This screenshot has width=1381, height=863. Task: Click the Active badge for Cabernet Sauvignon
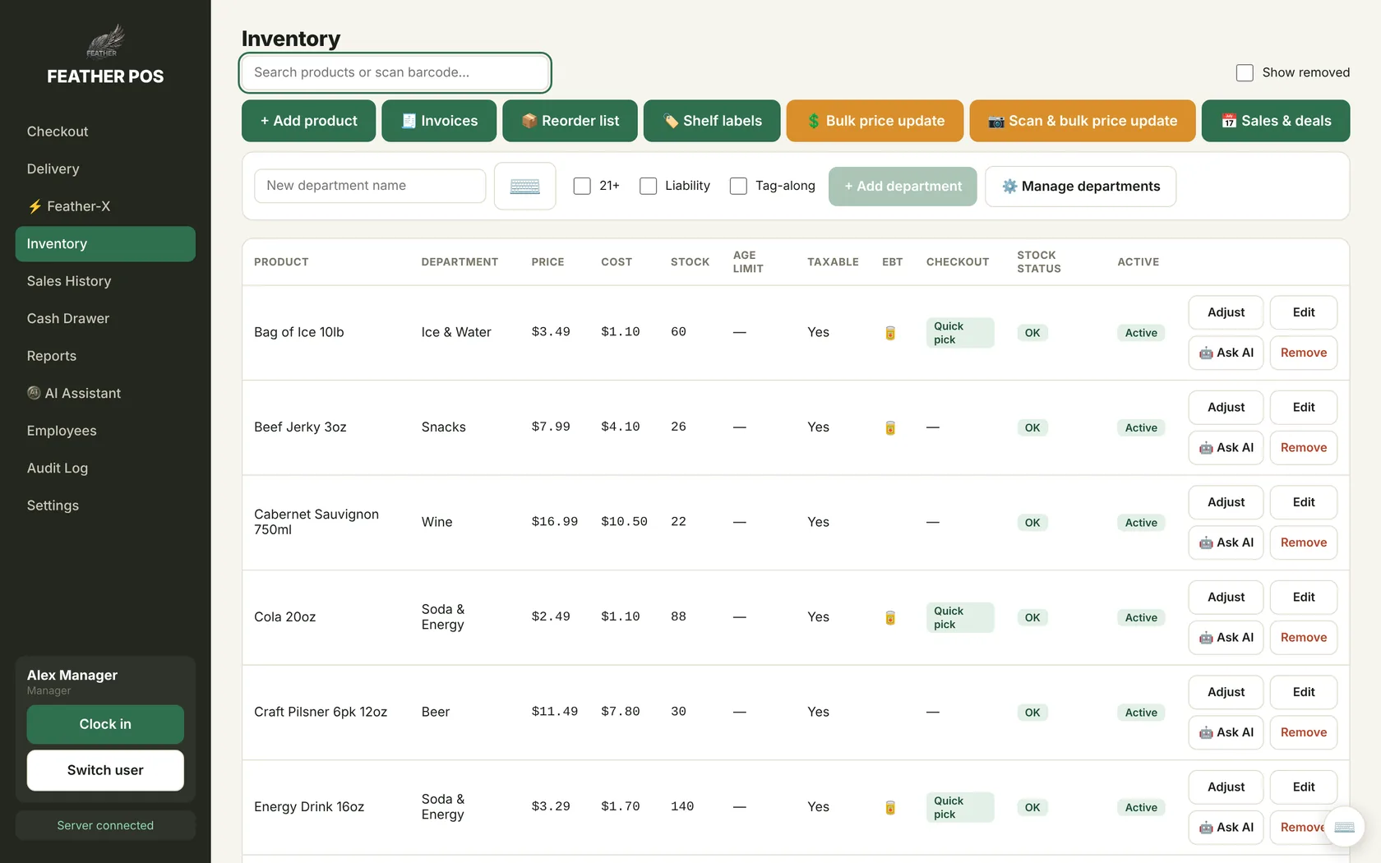(1141, 523)
